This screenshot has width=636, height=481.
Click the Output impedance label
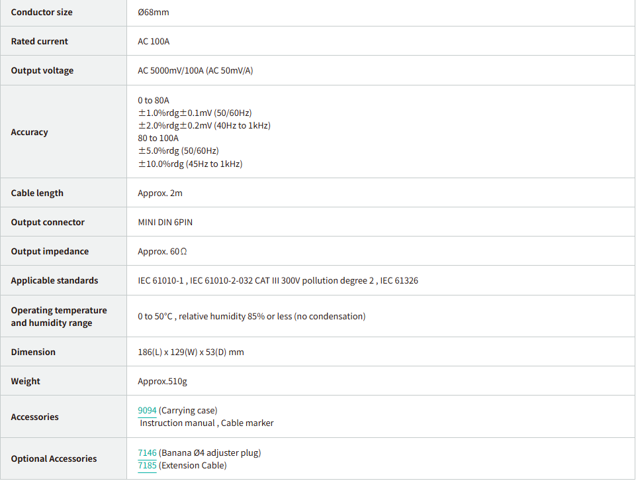click(x=50, y=252)
